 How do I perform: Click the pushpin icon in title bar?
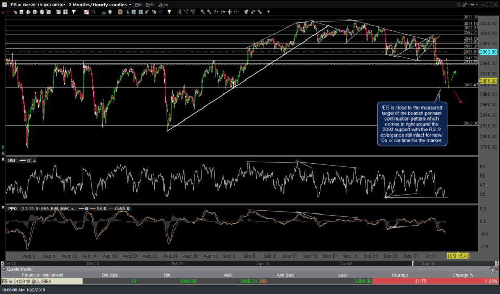pyautogui.click(x=472, y=5)
